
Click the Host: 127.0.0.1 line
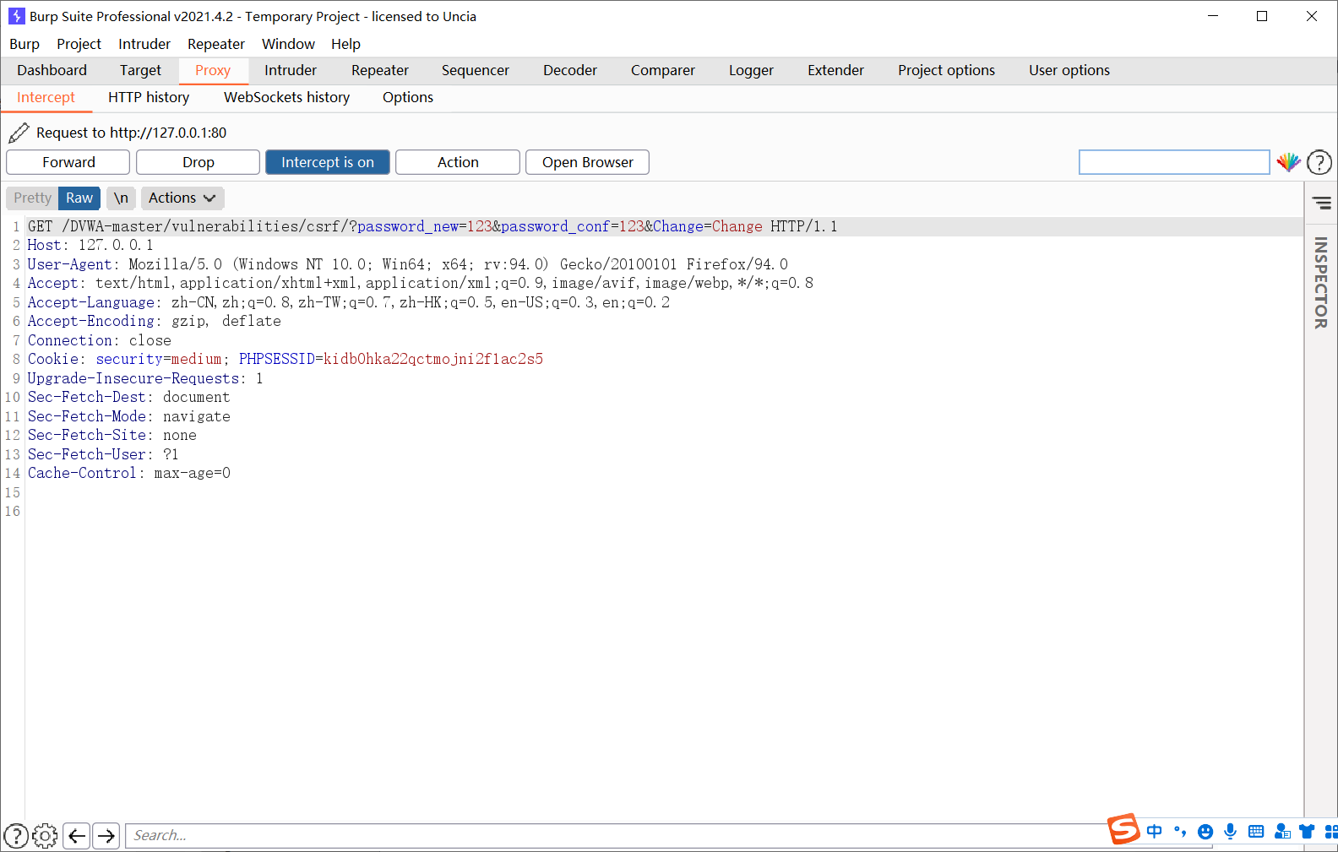click(x=90, y=245)
